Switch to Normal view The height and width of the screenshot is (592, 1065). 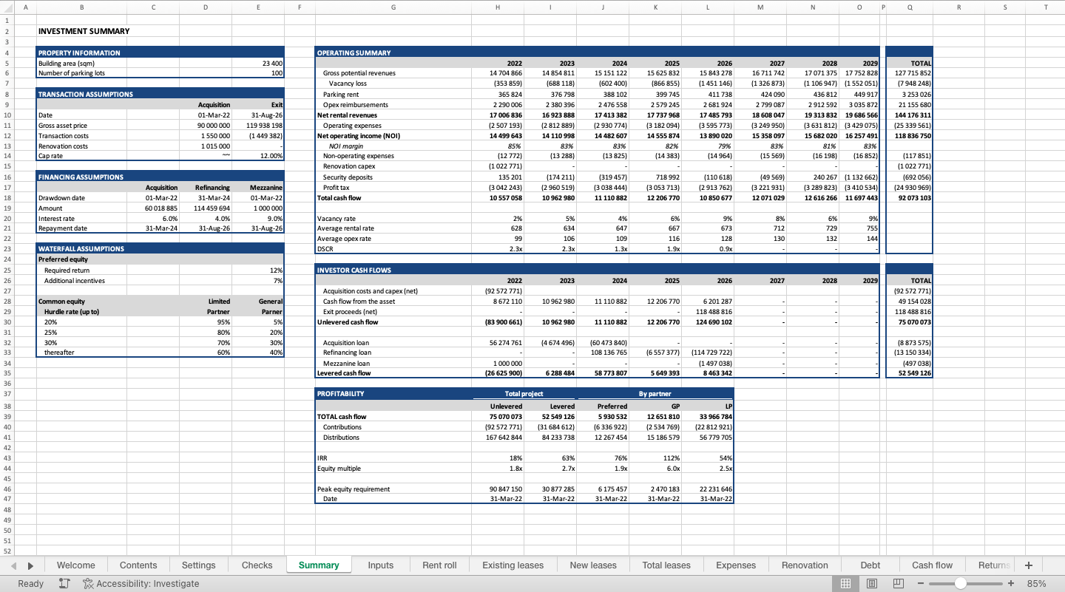pos(845,583)
